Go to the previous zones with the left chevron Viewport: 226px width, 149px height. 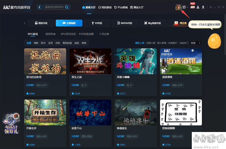tap(25, 23)
